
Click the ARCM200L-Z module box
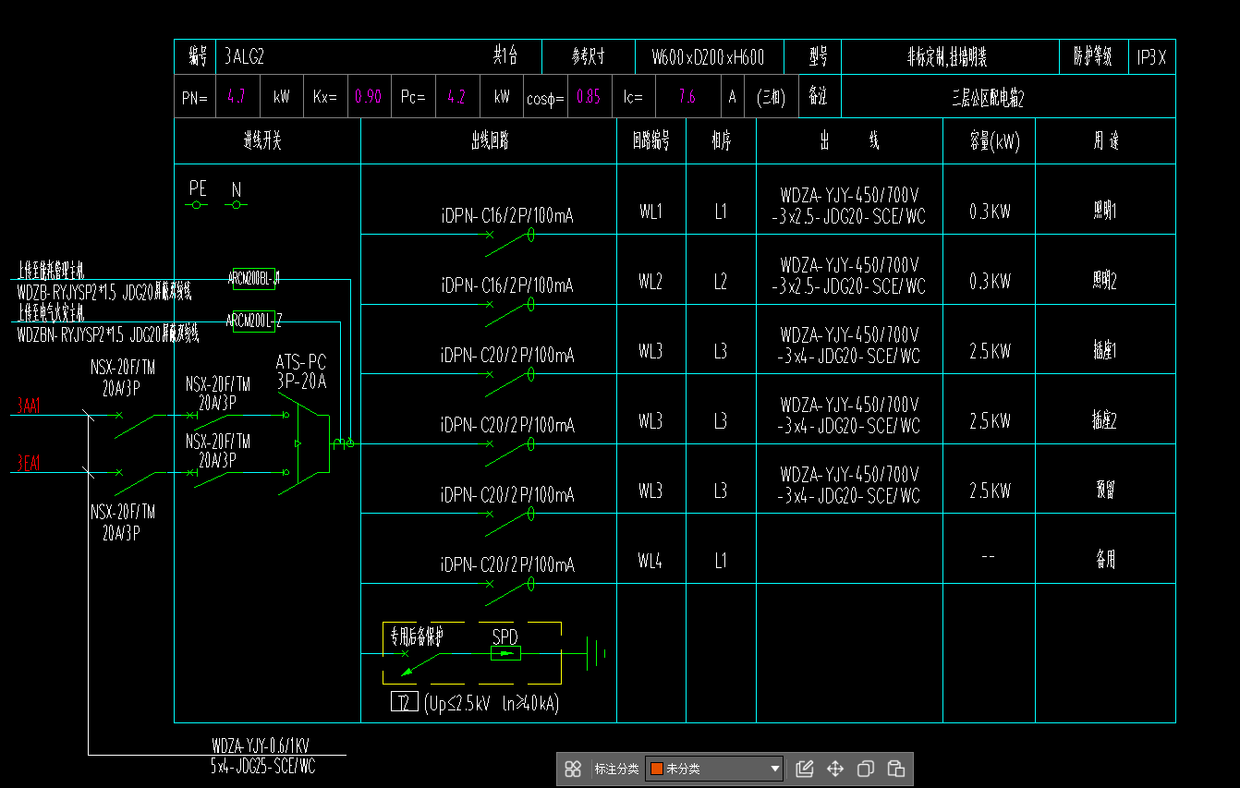click(x=254, y=321)
